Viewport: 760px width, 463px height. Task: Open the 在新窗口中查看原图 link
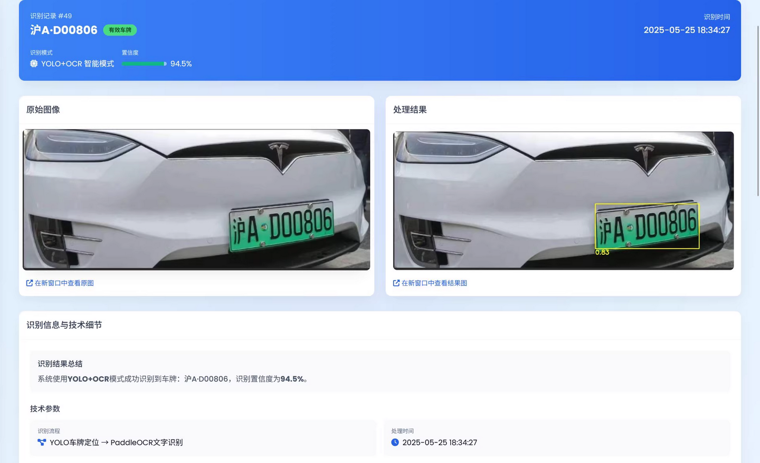pos(64,283)
